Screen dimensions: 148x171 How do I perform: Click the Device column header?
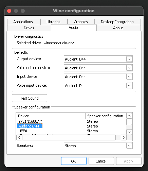pos(51,116)
